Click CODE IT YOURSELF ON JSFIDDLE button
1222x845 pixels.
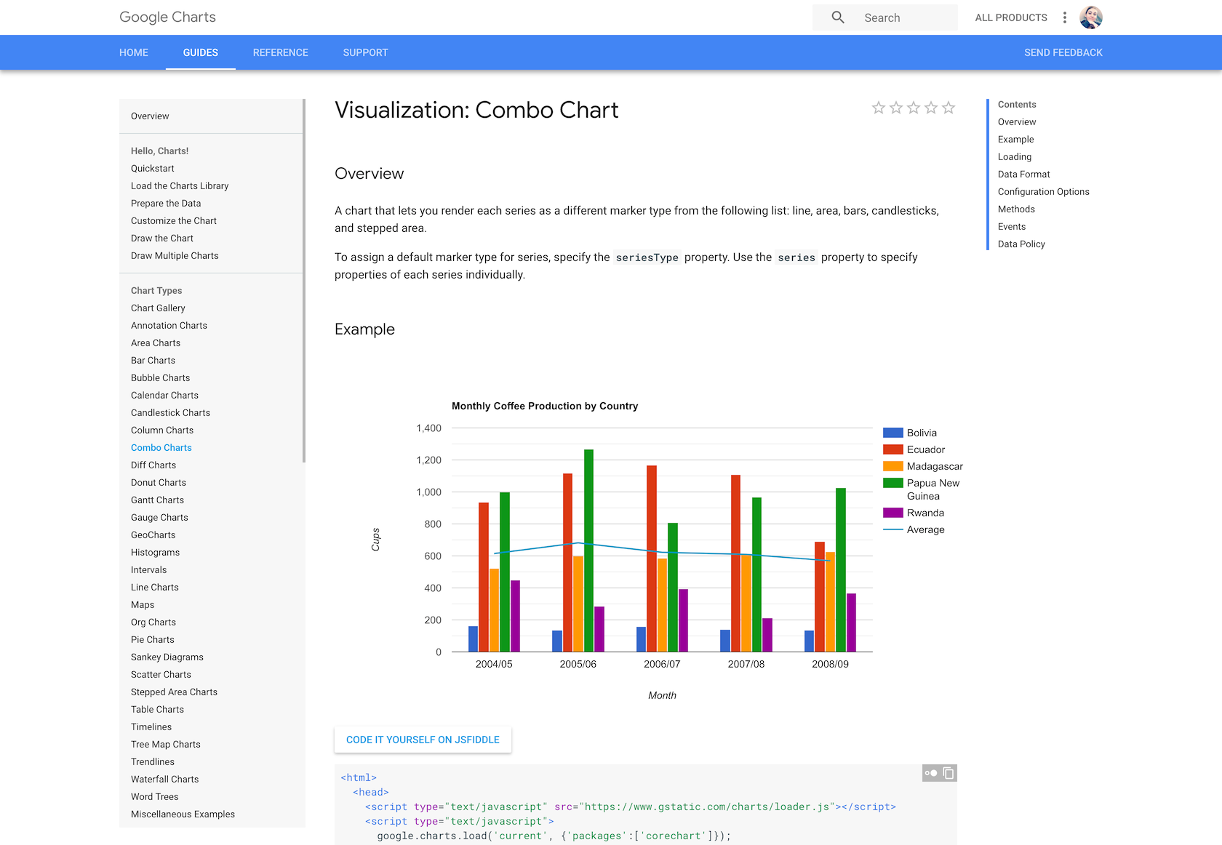click(423, 740)
